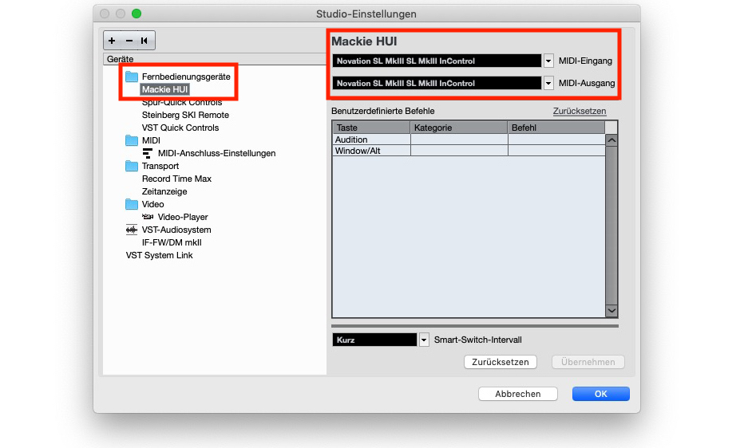Click the Kurz interval value field

[x=374, y=340]
